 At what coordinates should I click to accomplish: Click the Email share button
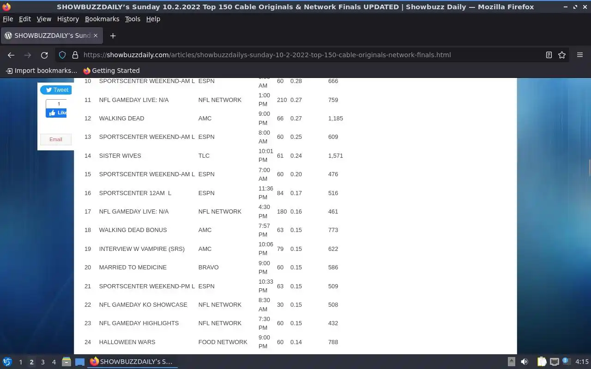coord(56,139)
